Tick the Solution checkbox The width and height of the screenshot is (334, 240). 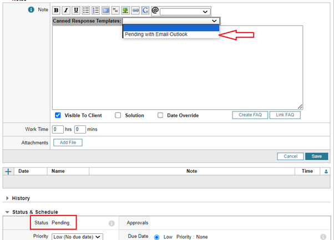click(x=118, y=115)
